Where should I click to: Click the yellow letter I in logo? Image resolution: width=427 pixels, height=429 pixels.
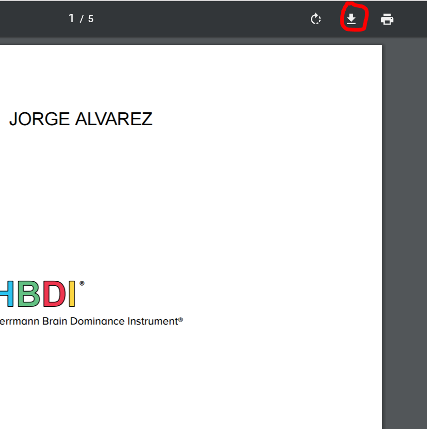pos(72,294)
